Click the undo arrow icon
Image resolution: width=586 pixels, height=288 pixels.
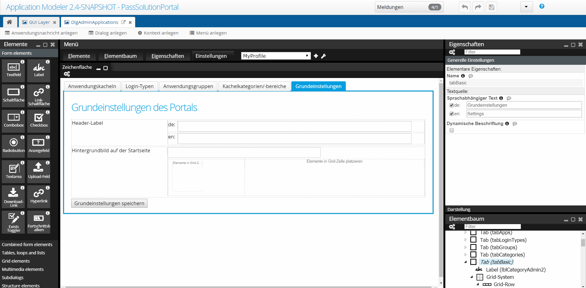tap(465, 7)
